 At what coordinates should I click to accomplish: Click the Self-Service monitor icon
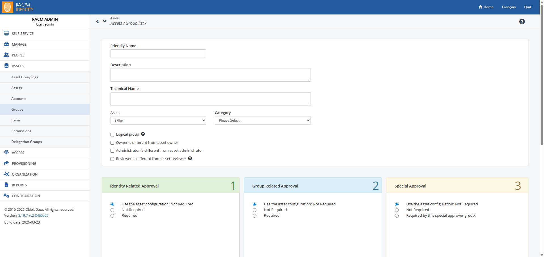(x=6, y=33)
